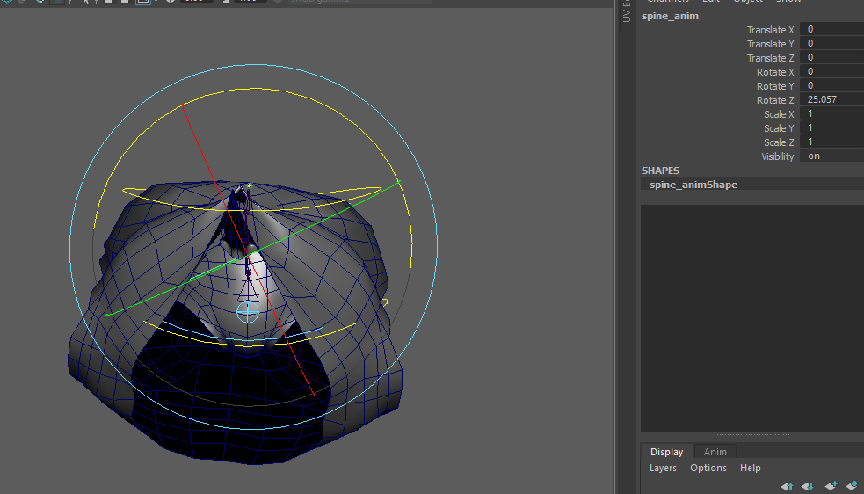Click the Translate Y value field
The width and height of the screenshot is (864, 494).
[x=831, y=43]
